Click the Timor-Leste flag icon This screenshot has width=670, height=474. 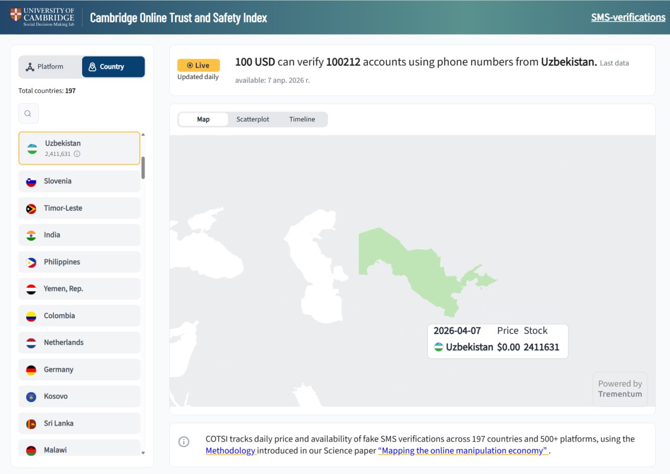(31, 208)
